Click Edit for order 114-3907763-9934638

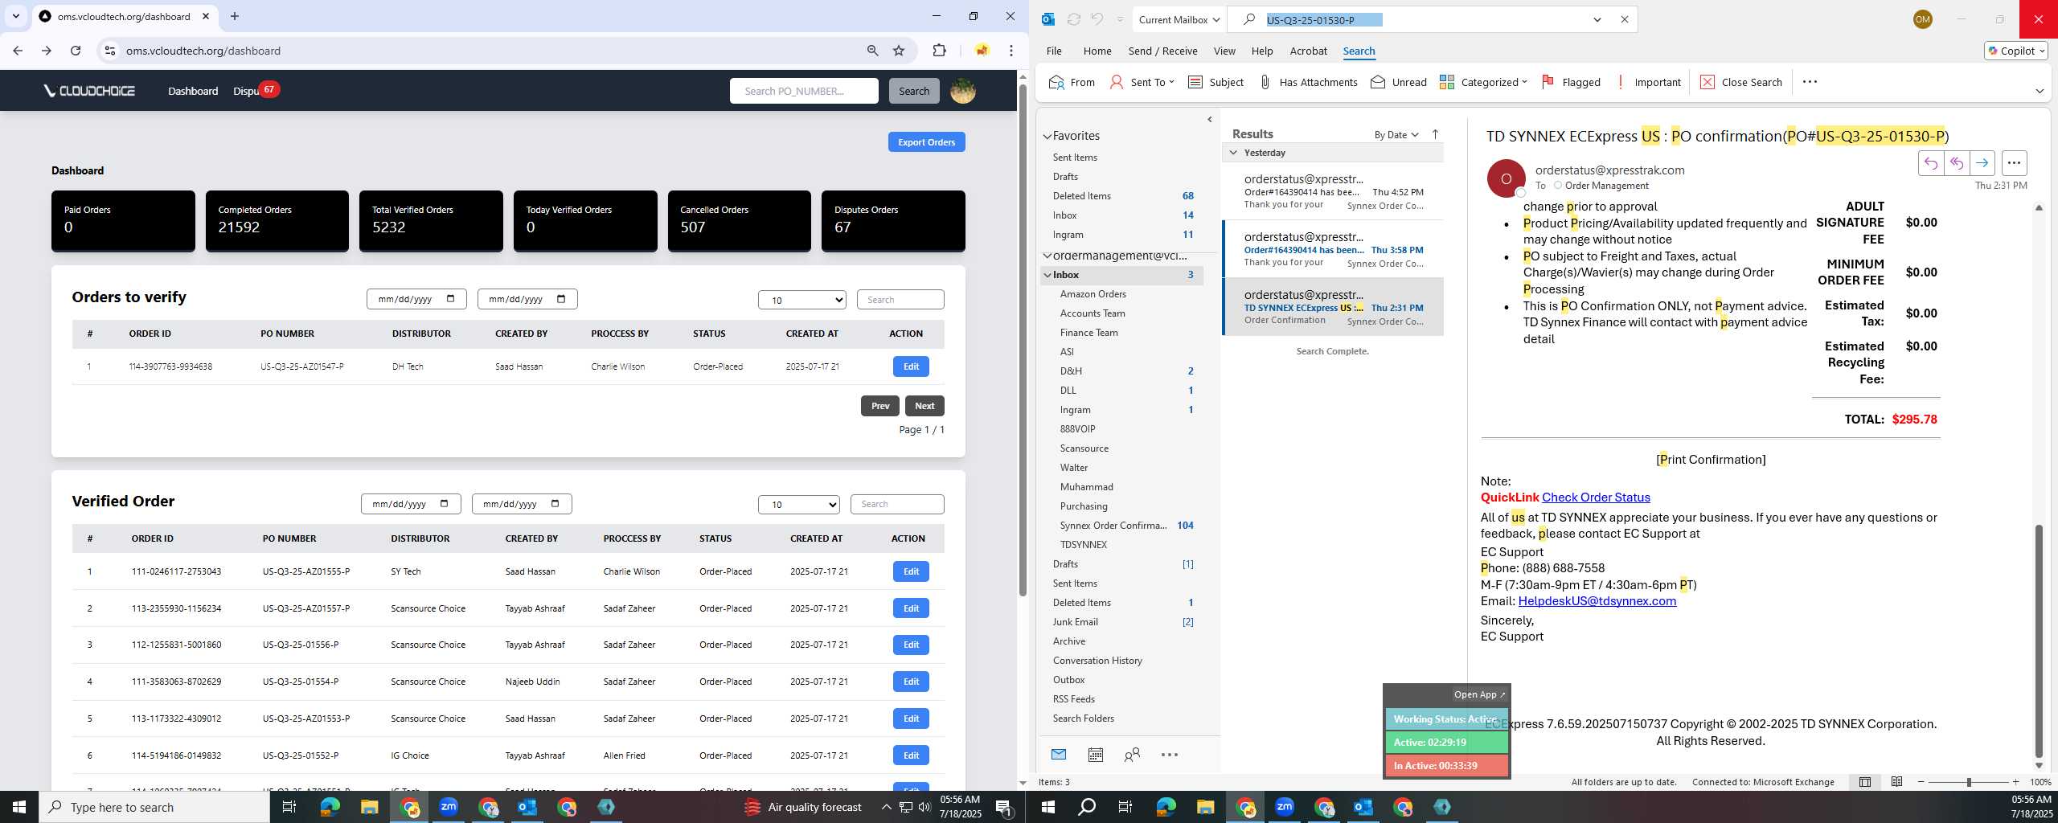pos(911,366)
